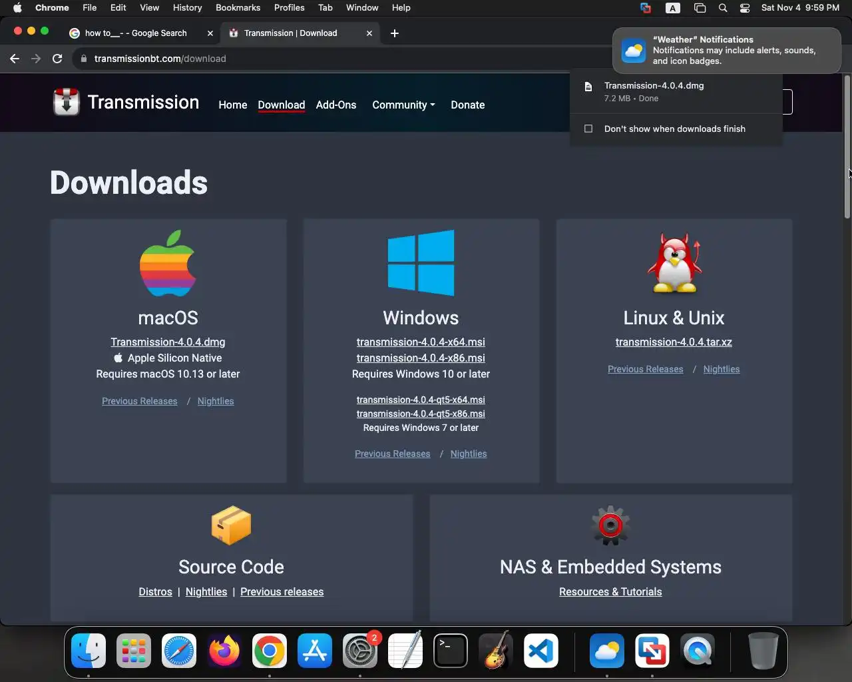Open Distros link under Source Code
This screenshot has width=852, height=682.
point(155,592)
